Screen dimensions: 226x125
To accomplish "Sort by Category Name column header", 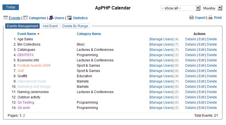I will pyautogui.click(x=89, y=34).
